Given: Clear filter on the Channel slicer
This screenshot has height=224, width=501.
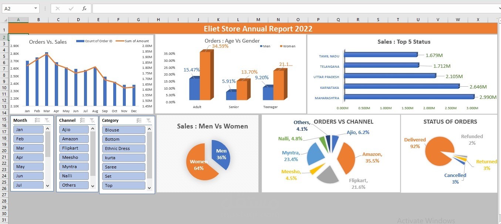Looking at the screenshot, I should (x=92, y=120).
